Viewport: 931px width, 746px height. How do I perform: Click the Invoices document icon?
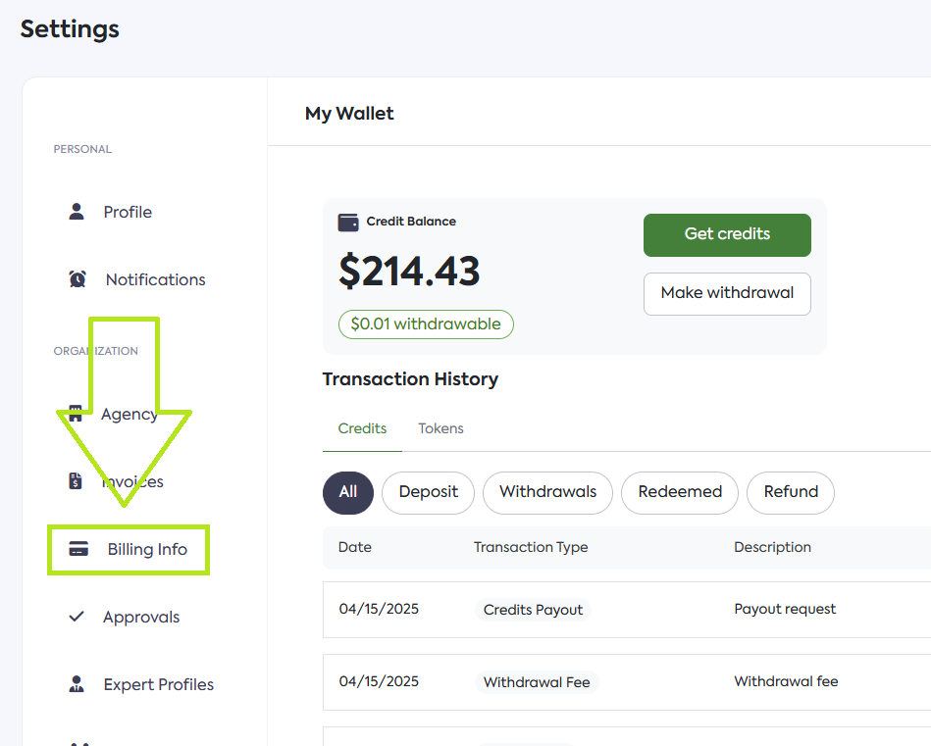coord(76,481)
